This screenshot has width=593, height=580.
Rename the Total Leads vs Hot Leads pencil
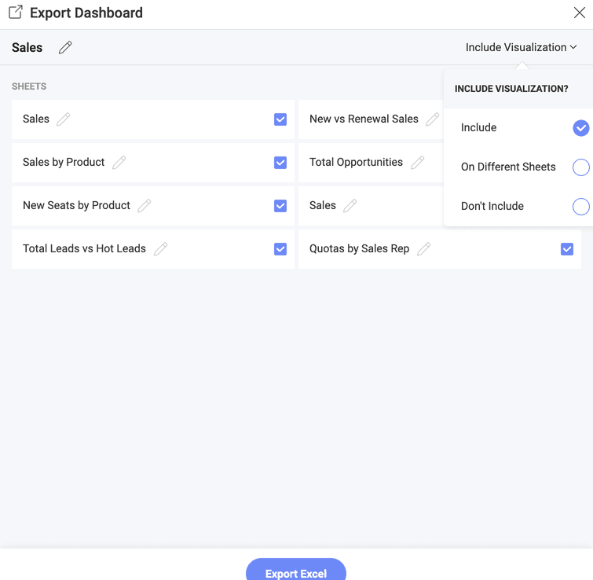[161, 249]
